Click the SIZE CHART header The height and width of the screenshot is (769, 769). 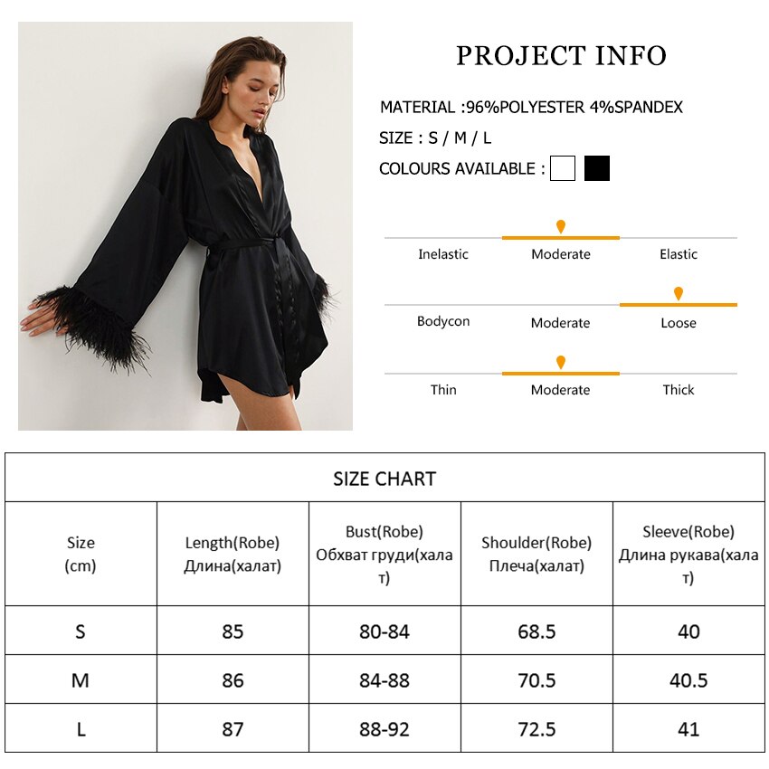384,479
